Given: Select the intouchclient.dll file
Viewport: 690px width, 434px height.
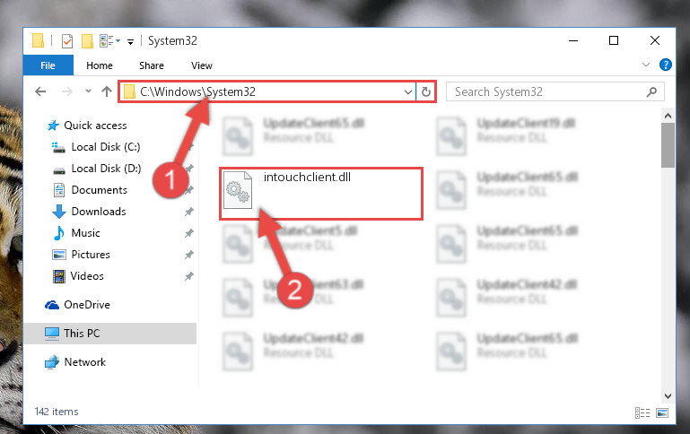Looking at the screenshot, I should coord(321,194).
